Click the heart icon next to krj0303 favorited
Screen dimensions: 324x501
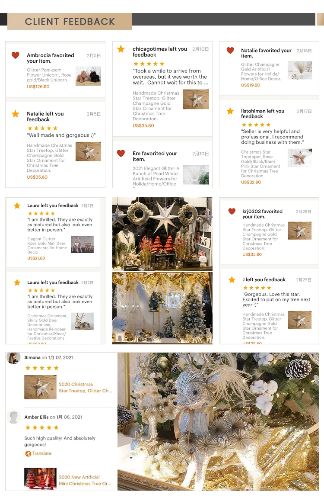(232, 211)
